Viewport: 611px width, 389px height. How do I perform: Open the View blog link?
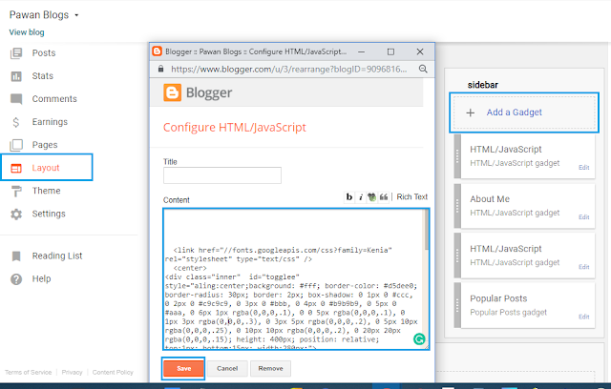(27, 32)
